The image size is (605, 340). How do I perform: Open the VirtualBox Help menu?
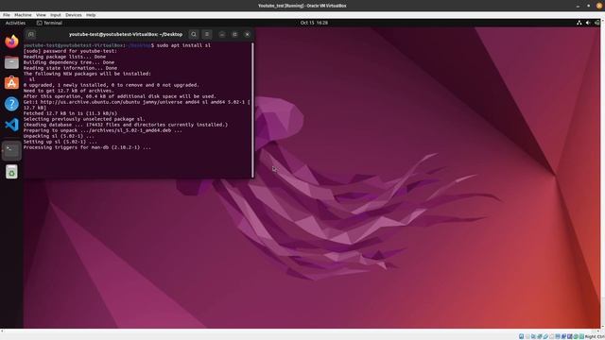click(x=91, y=15)
